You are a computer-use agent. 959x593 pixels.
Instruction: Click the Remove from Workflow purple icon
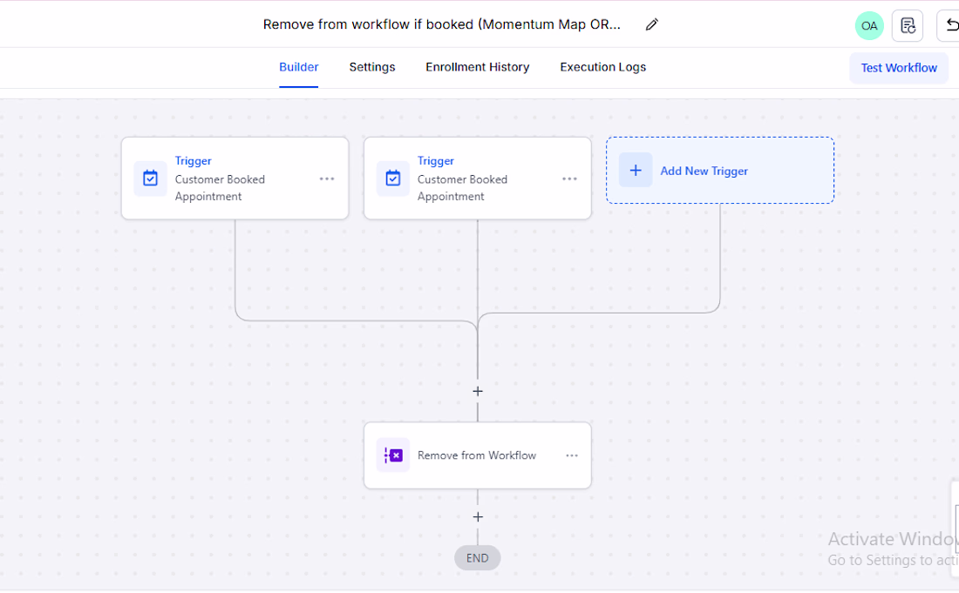(x=393, y=455)
